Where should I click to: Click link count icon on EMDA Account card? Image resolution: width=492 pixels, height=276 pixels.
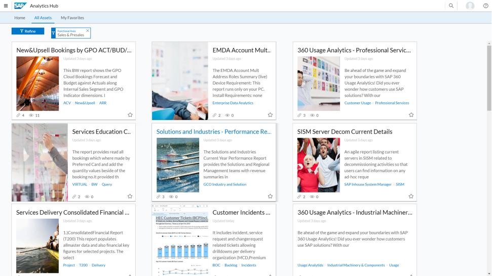tap(215, 115)
